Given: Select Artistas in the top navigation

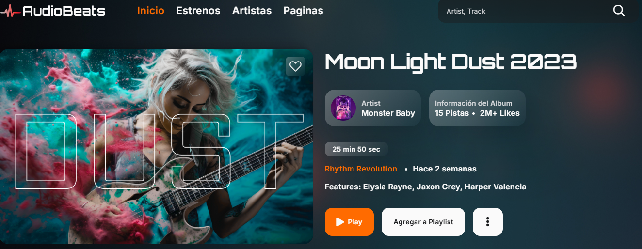Looking at the screenshot, I should pos(252,10).
